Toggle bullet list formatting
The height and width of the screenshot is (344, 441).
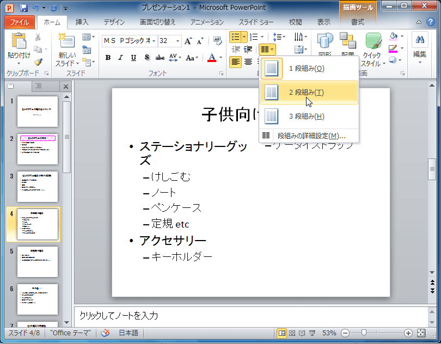pyautogui.click(x=235, y=37)
